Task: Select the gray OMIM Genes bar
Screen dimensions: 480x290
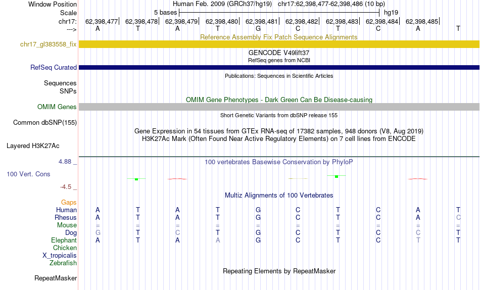Action: [x=279, y=107]
